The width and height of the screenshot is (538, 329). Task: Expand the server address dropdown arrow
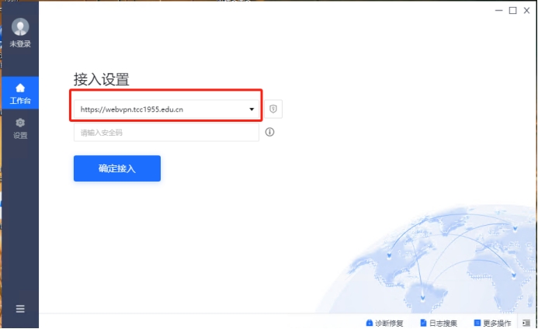click(252, 109)
